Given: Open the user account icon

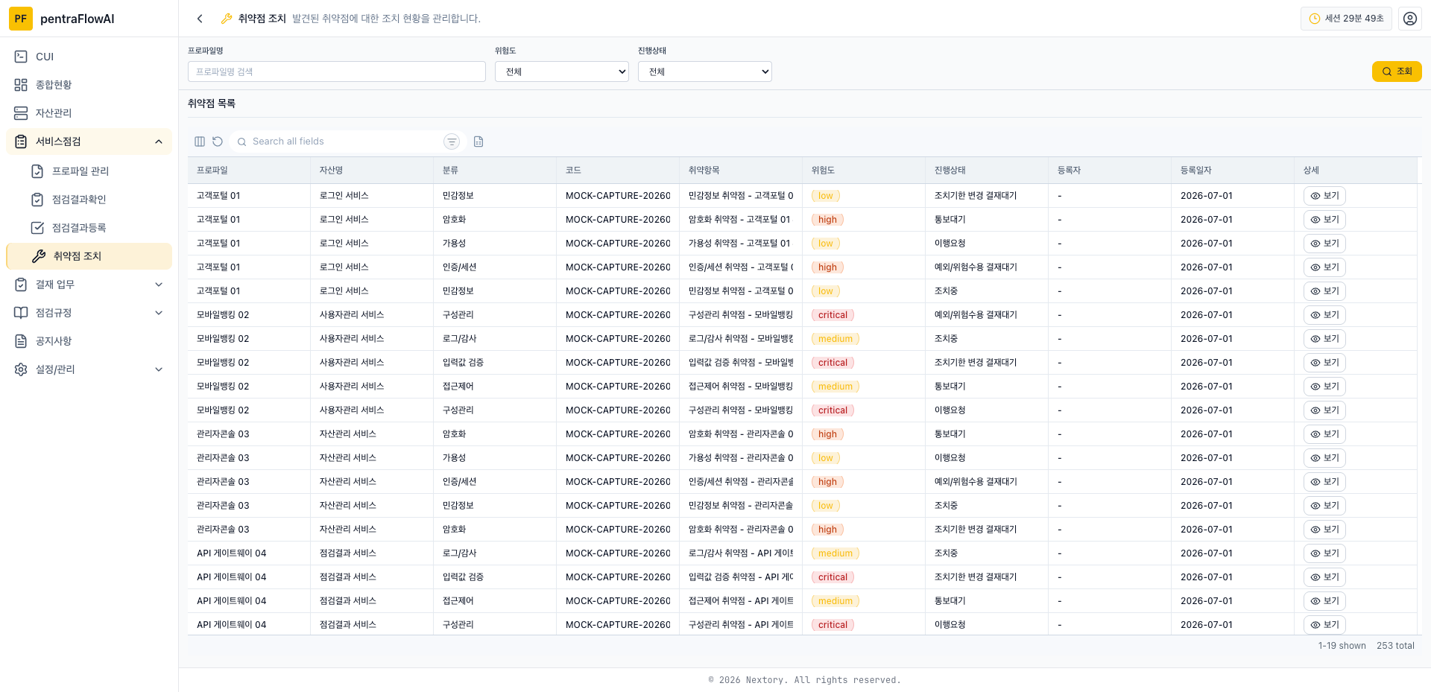Looking at the screenshot, I should click(x=1410, y=19).
